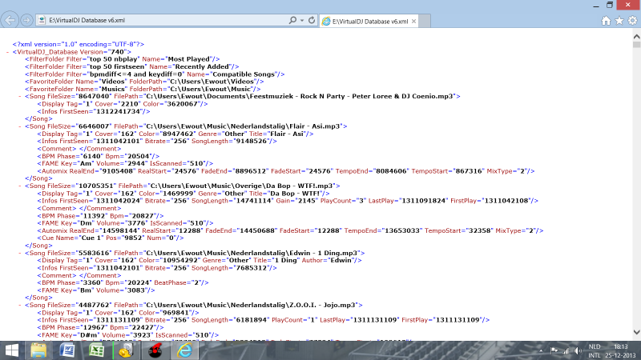The height and width of the screenshot is (360, 641).
Task: Select the E:\VirtualDJ Database v6.xml tab
Action: 369,22
